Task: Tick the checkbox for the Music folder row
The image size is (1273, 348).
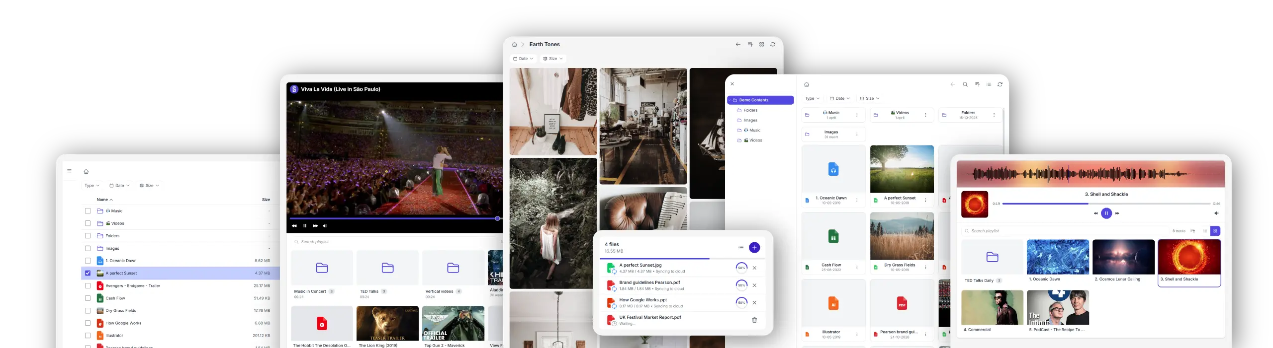Action: coord(88,211)
